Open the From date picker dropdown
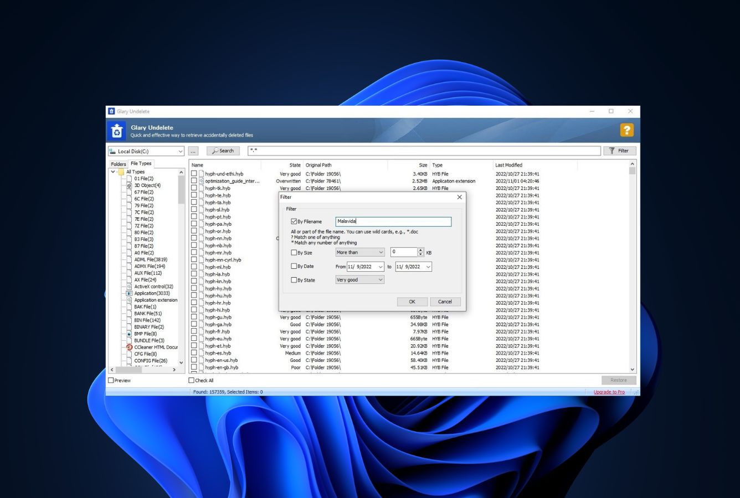The width and height of the screenshot is (740, 498). (381, 267)
